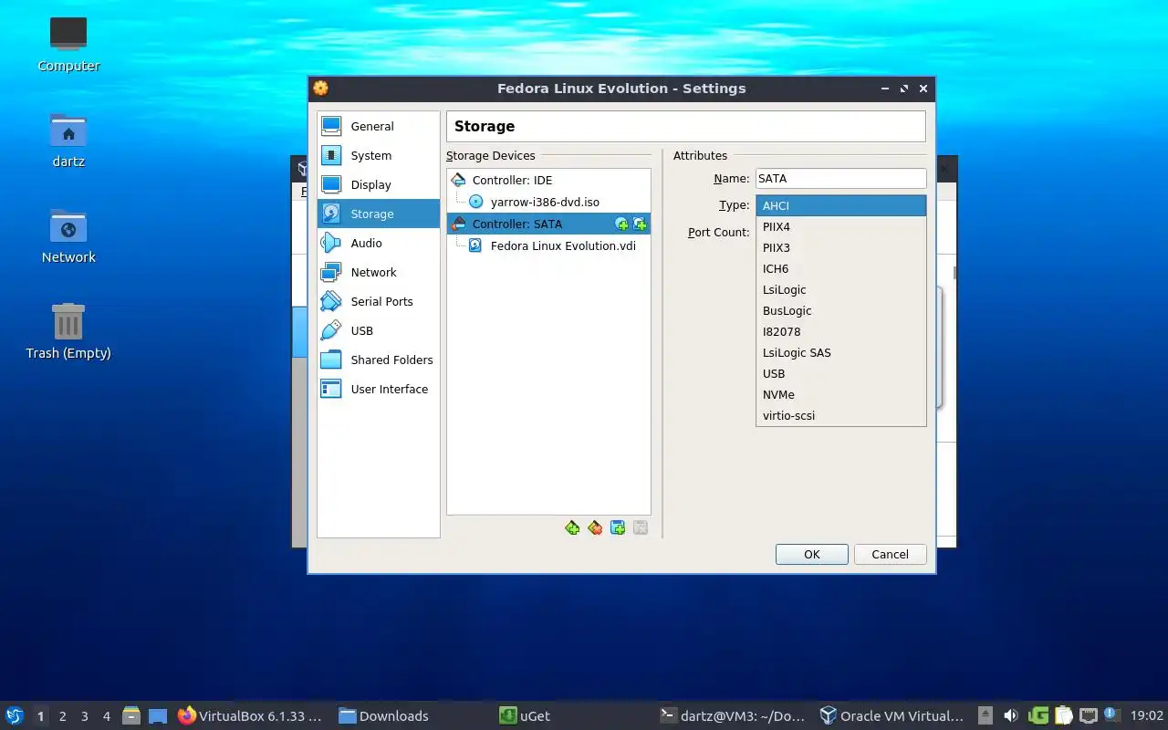Open the User Interface settings category
The height and width of the screenshot is (730, 1168).
(x=379, y=389)
